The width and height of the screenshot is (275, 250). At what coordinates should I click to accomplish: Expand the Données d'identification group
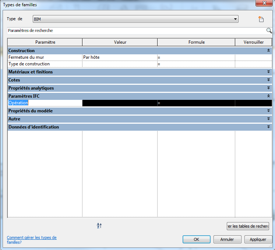pos(269,127)
